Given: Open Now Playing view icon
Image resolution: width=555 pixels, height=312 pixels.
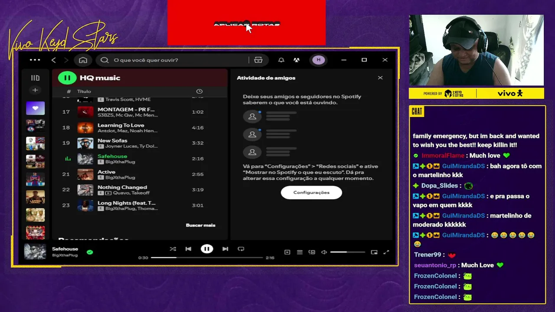Looking at the screenshot, I should (x=287, y=252).
